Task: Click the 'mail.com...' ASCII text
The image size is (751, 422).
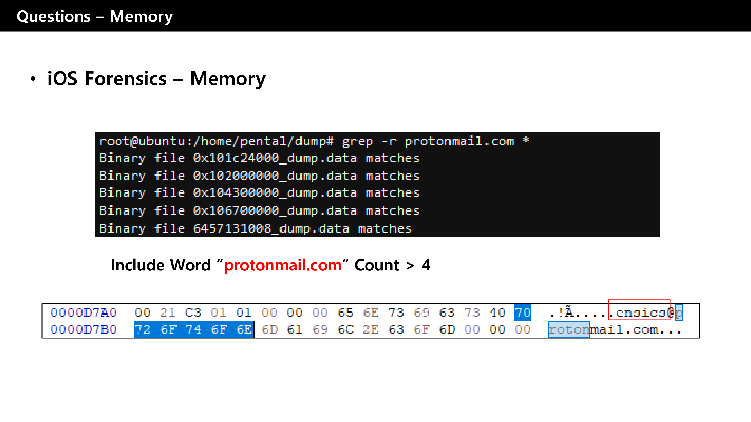Action: [x=636, y=330]
